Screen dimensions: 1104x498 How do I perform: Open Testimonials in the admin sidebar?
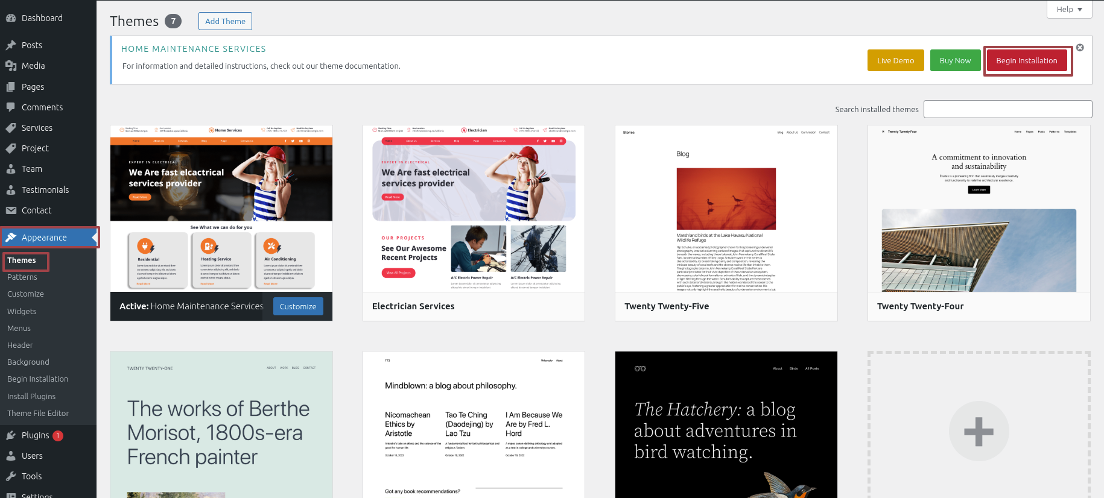pos(45,190)
